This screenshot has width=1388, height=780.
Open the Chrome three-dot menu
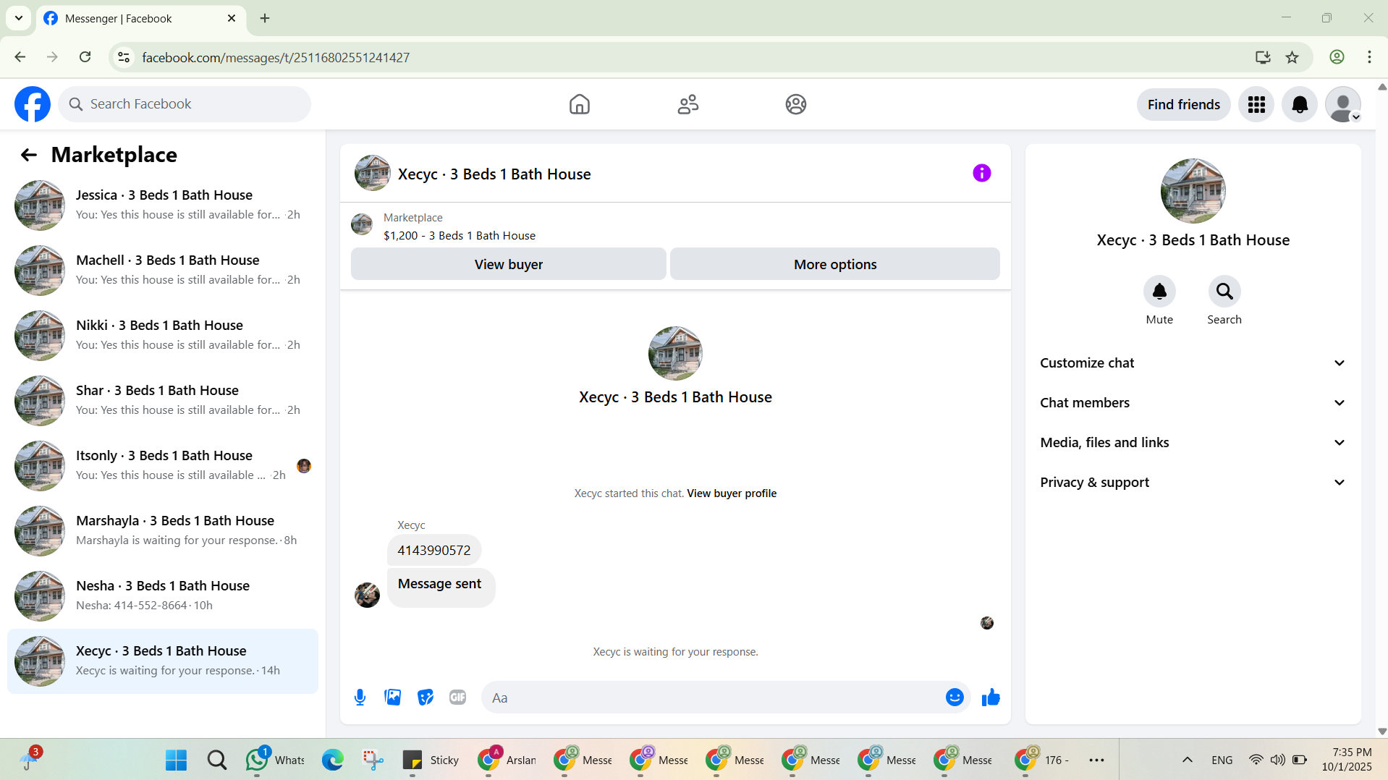pos(1369,57)
